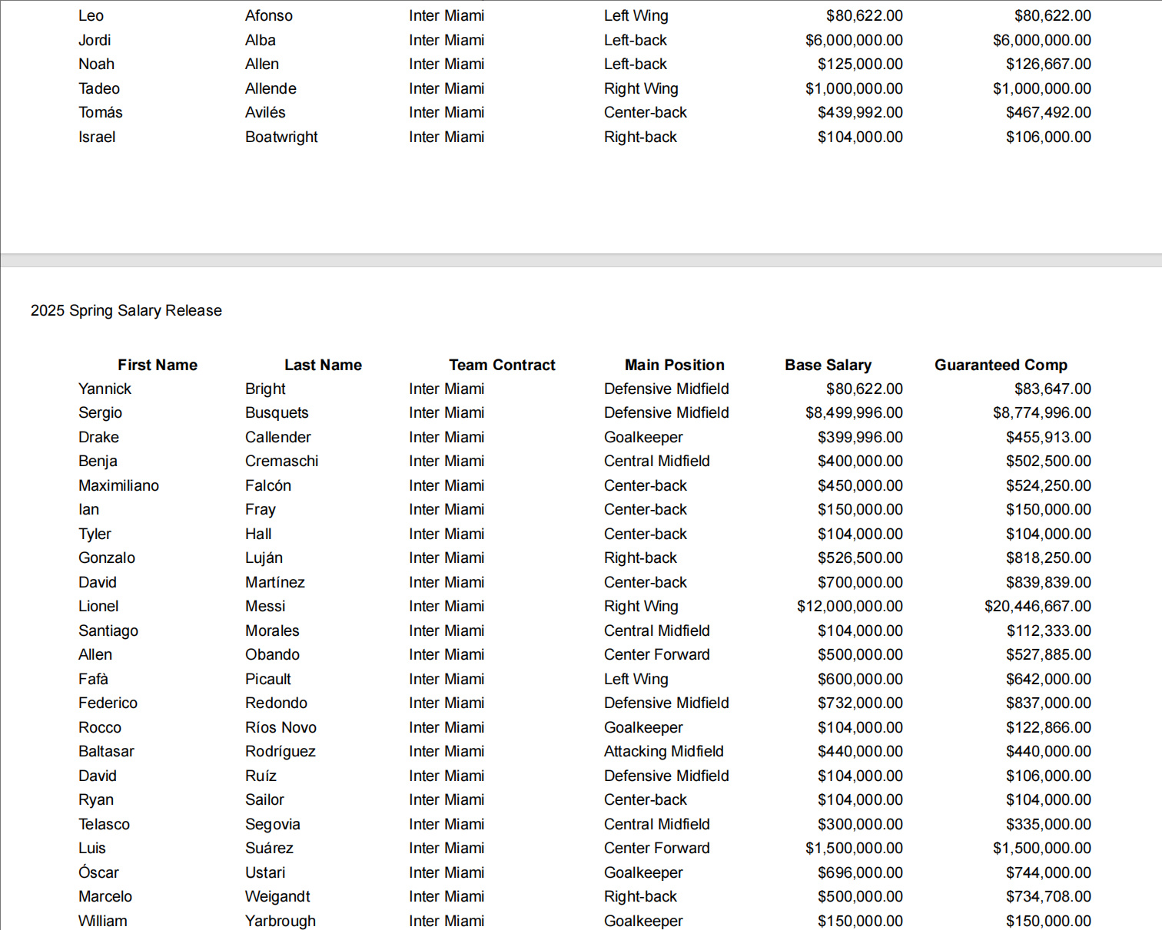
Task: Click the last name "Ríos Novo"
Action: 281,727
